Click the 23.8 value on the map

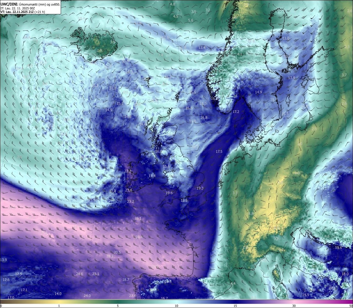tap(129, 190)
